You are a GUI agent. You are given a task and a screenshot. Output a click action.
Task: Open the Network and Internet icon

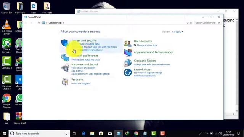(x=65, y=57)
